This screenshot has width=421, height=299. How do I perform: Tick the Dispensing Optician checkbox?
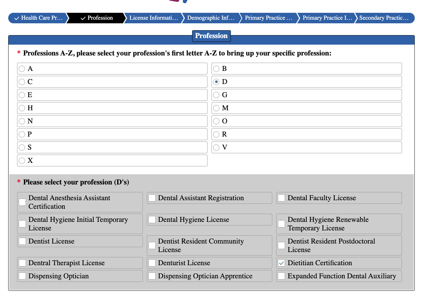(x=22, y=276)
